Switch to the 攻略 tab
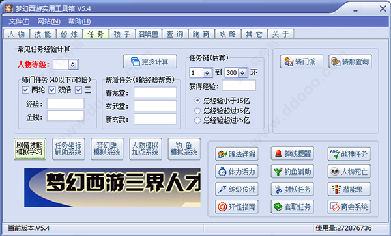Screen dimensions: 391x236 tap(228, 34)
